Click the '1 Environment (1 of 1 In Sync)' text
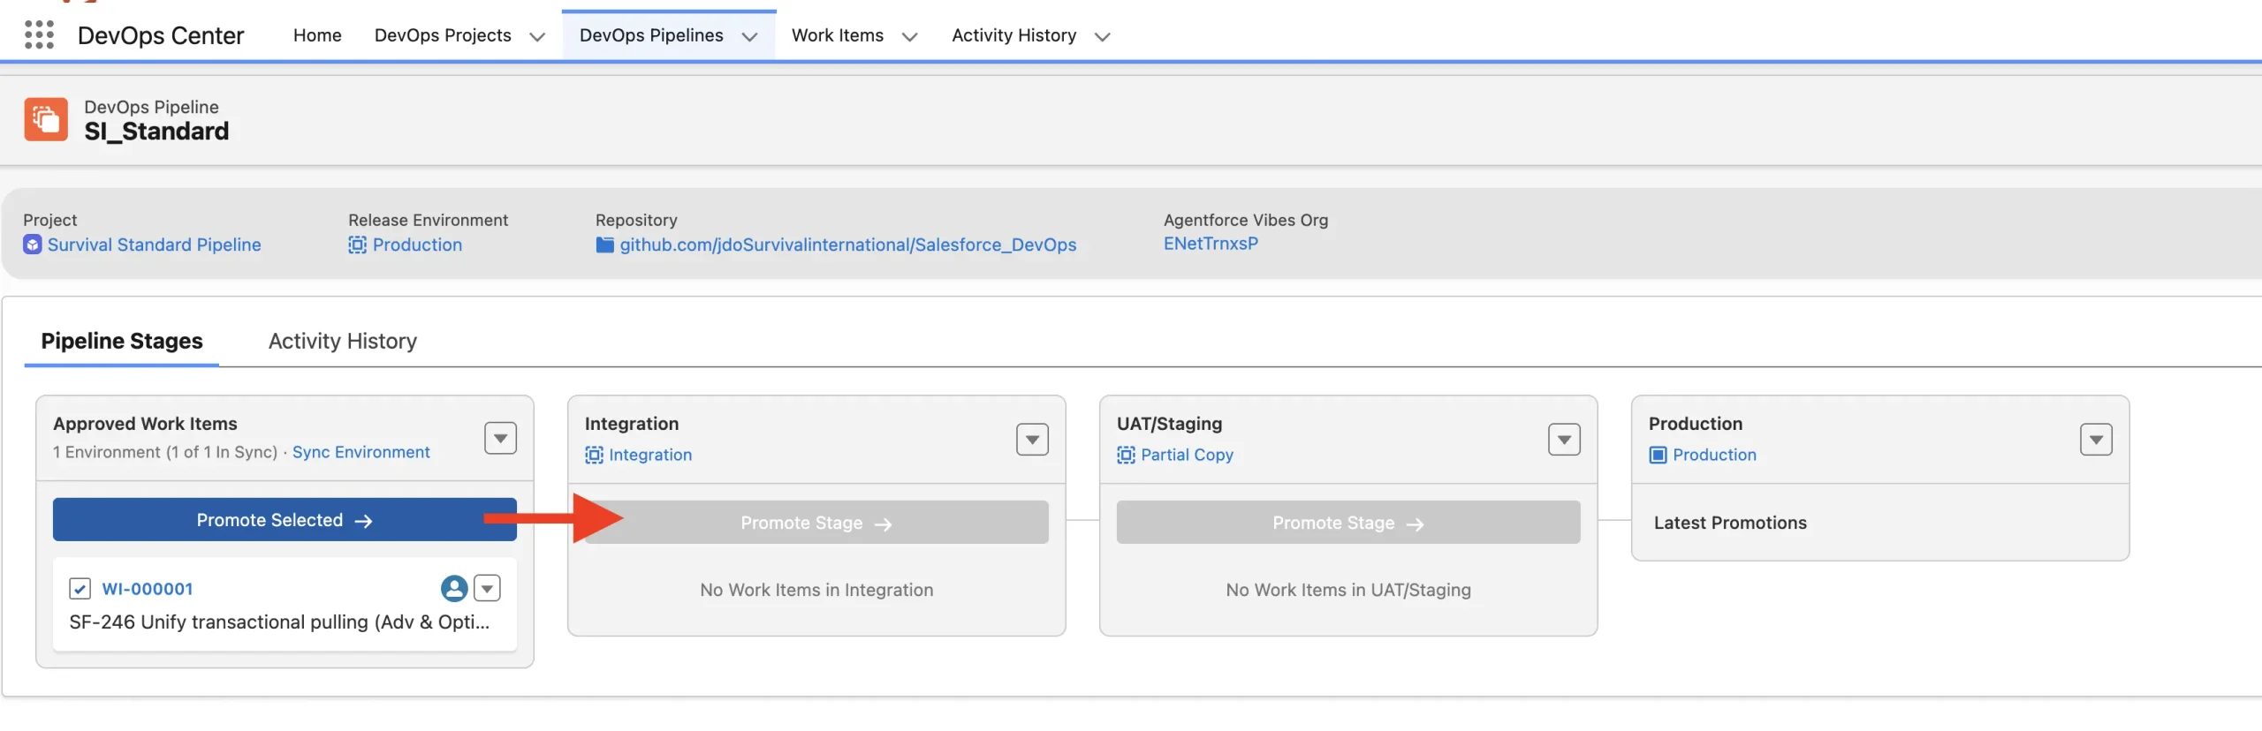Viewport: 2262px width, 731px height. 165,452
